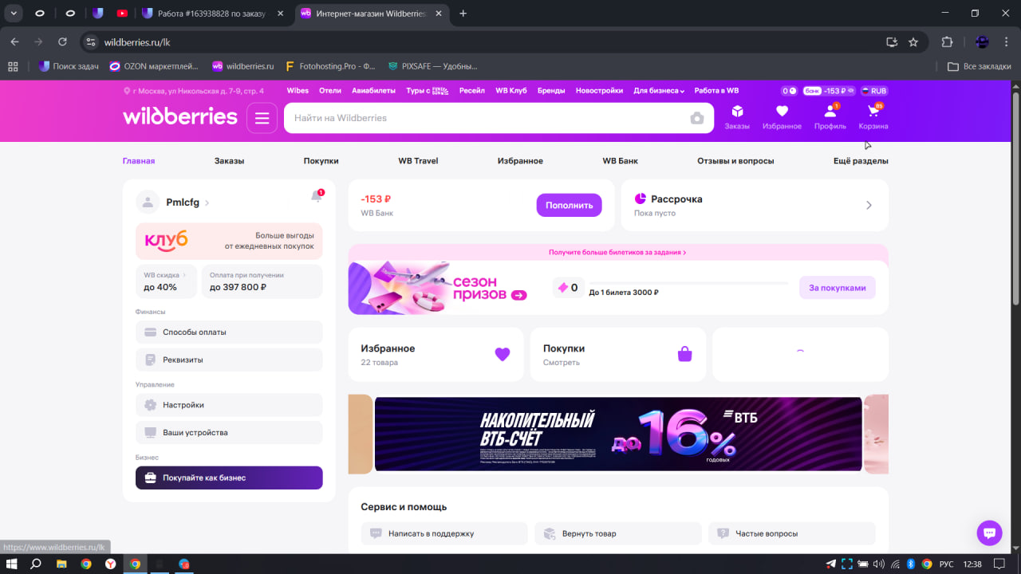
Task: Open Реквизиты
Action: pyautogui.click(x=229, y=360)
